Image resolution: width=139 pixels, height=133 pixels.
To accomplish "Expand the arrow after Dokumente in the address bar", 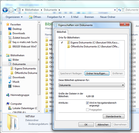I will pos(59,10).
